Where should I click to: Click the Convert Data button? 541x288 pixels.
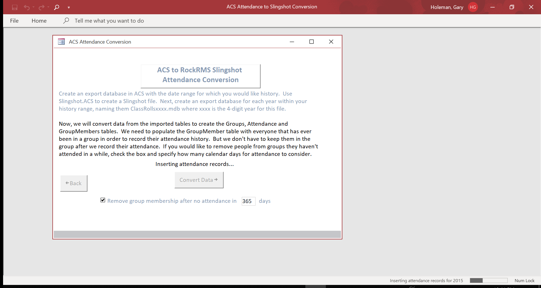tap(199, 180)
